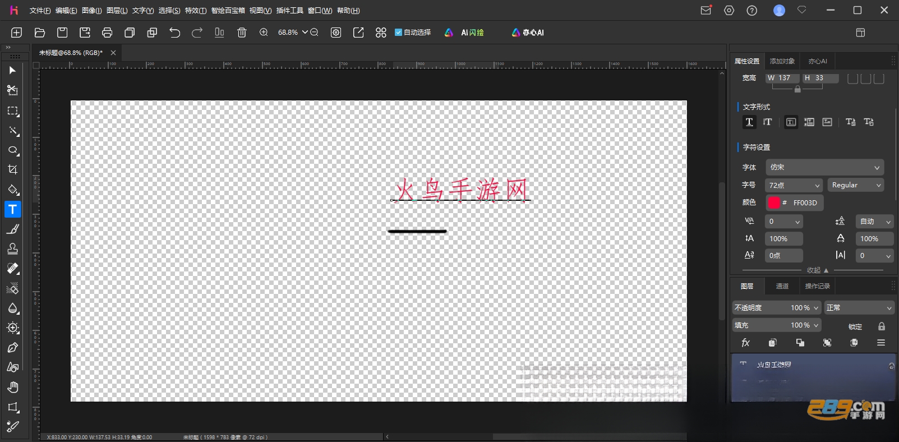899x442 pixels.
Task: Select the Crop tool
Action: (x=12, y=169)
